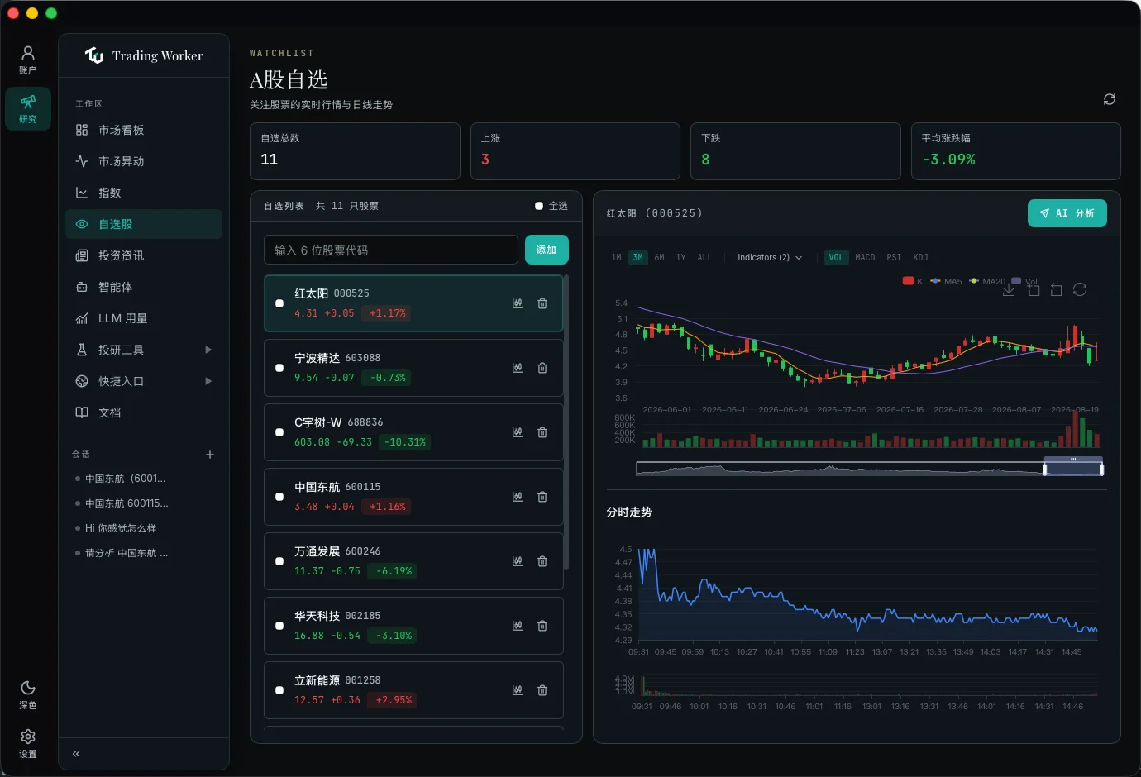This screenshot has height=777, width=1141.
Task: Refresh the watchlist page
Action: point(1110,99)
